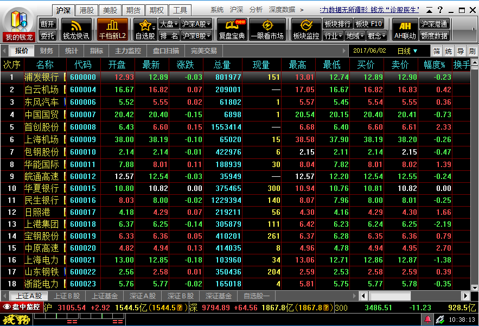Click the 筛 filter button
The width and height of the screenshot is (479, 326).
point(437,51)
